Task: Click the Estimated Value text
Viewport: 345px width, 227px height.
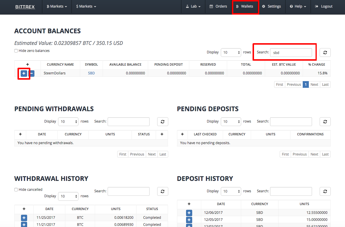Action: click(69, 43)
